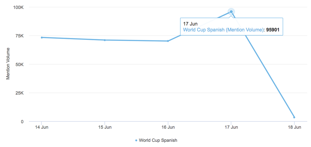
Task: Select the 18 Jun x-axis label
Action: pos(294,127)
